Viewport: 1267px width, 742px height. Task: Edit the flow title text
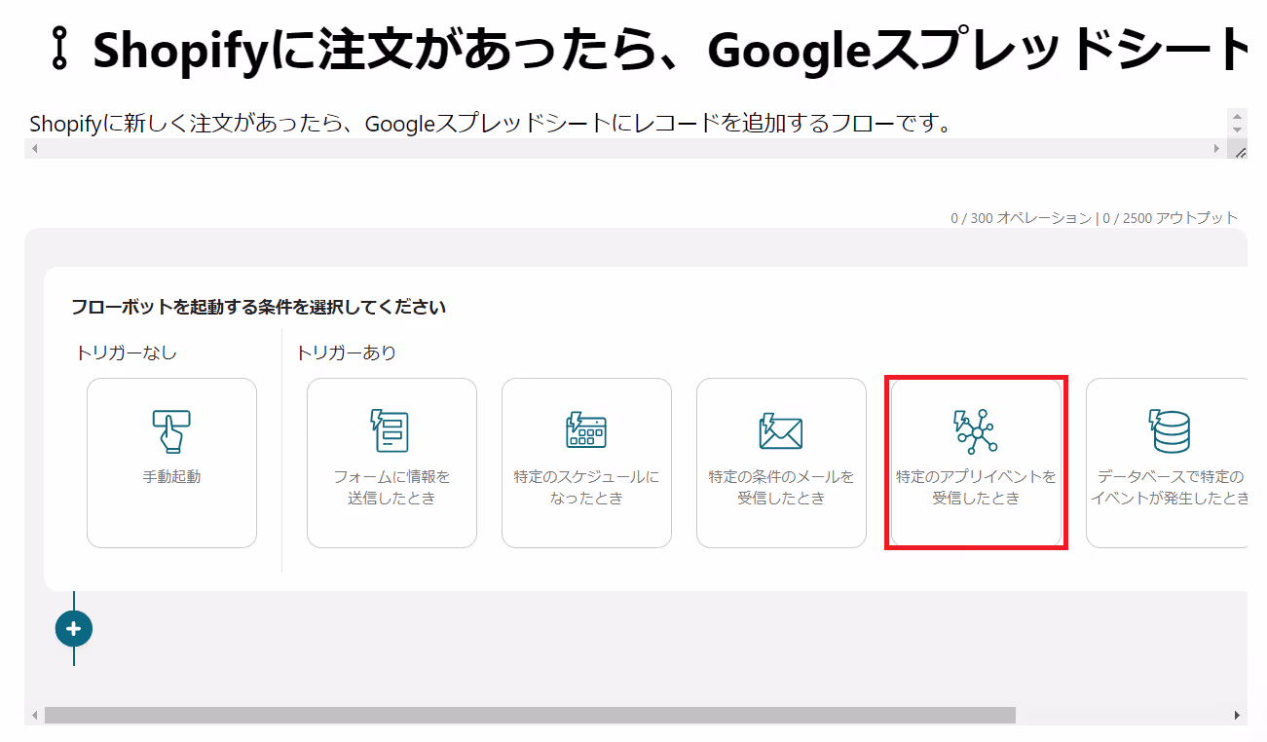click(670, 51)
